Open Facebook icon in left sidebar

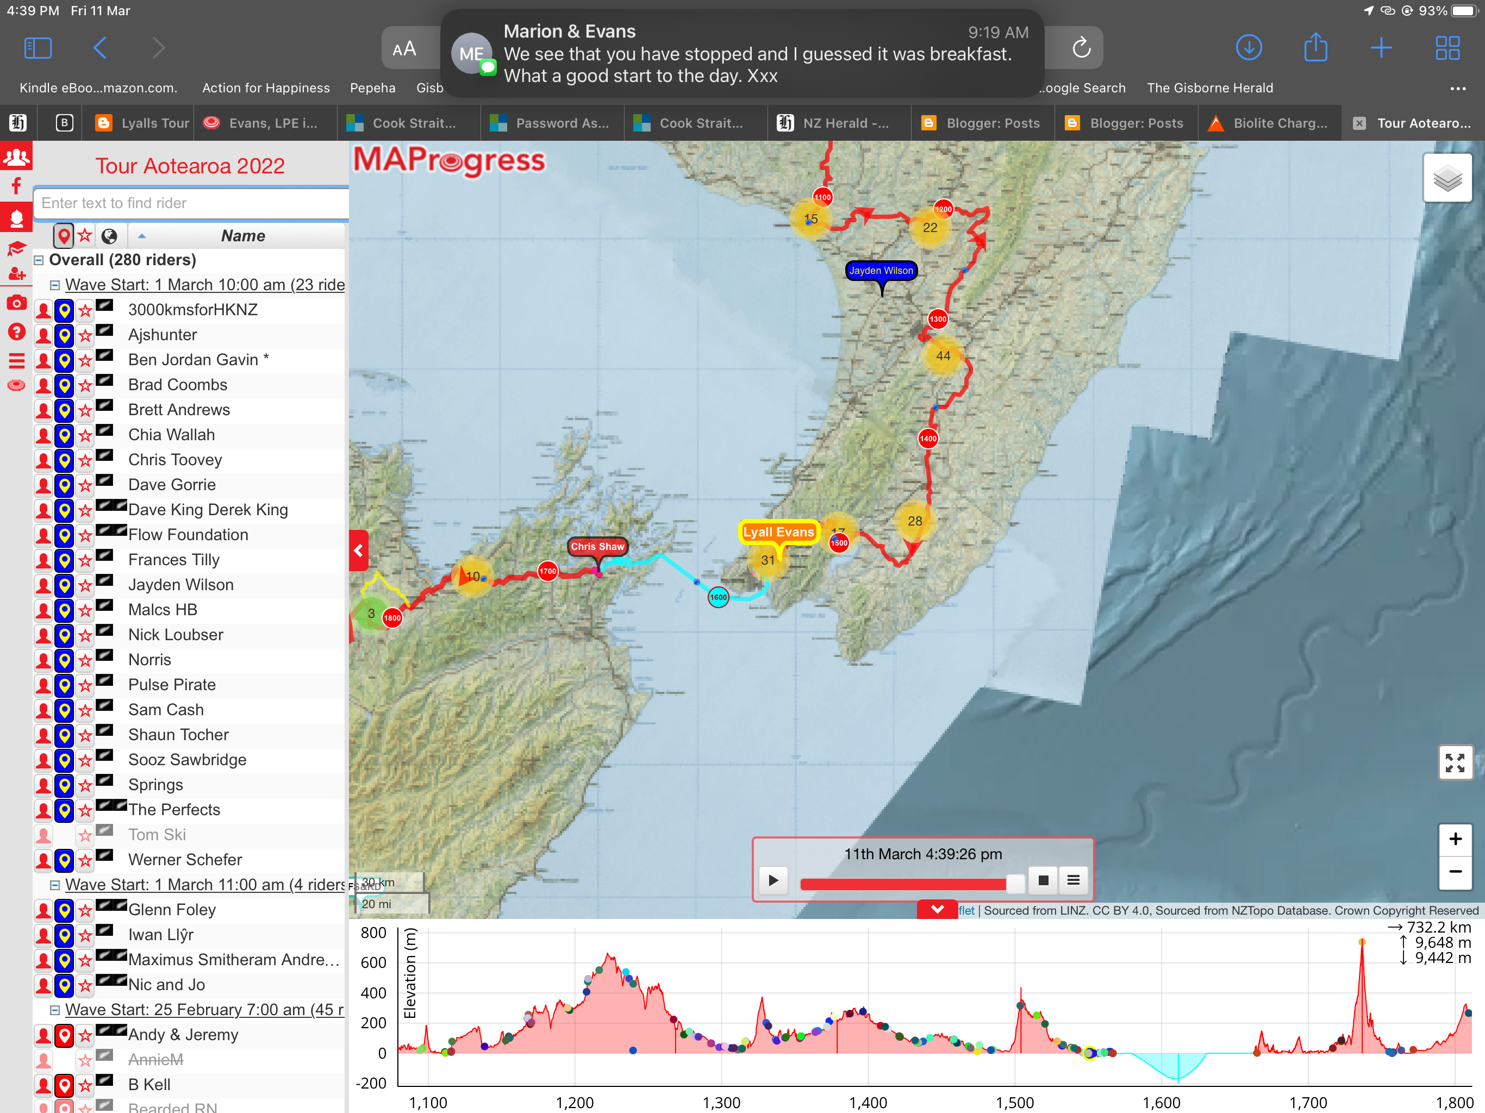(16, 186)
